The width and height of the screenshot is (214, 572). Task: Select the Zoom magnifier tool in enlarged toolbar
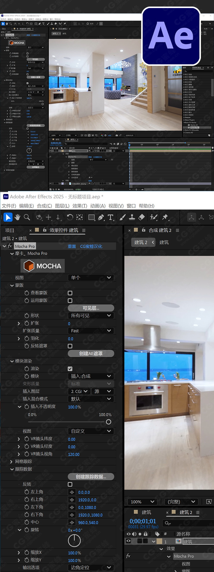(27, 217)
